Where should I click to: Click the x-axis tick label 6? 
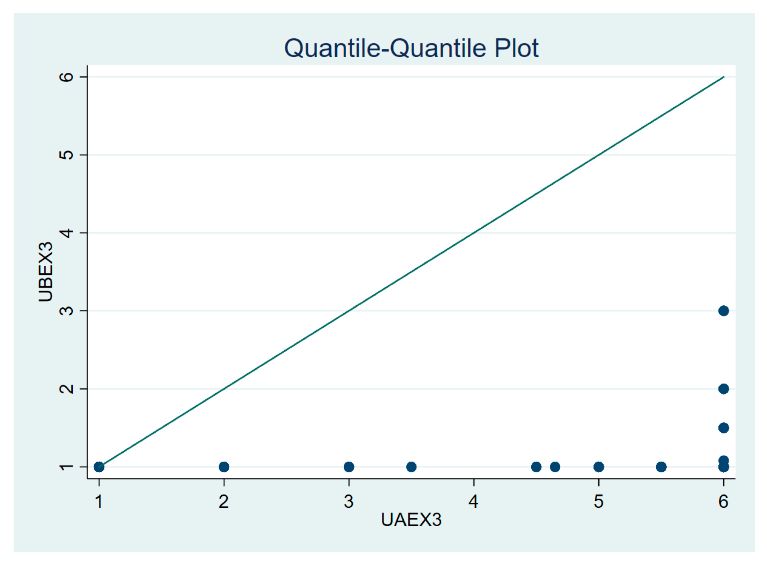pyautogui.click(x=723, y=501)
